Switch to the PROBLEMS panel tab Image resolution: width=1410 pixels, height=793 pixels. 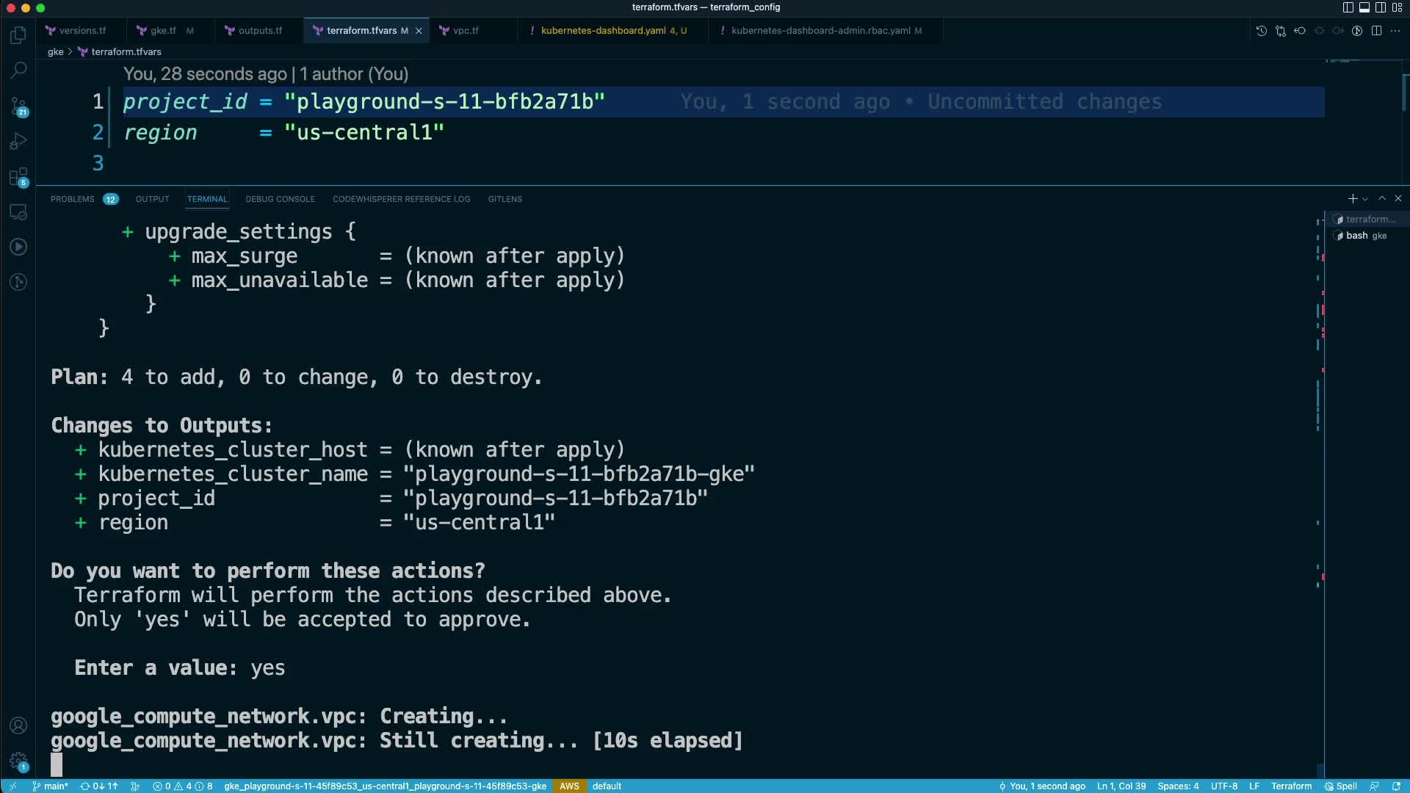[72, 199]
